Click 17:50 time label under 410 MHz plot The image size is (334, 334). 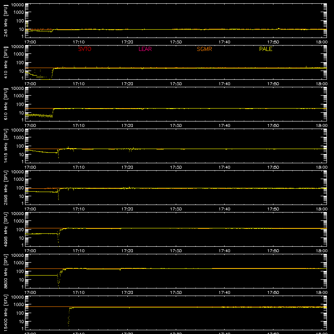coord(273,84)
